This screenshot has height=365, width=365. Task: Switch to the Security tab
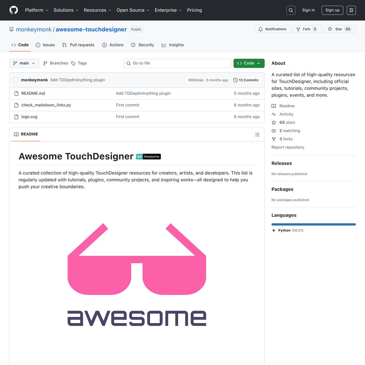coord(142,45)
